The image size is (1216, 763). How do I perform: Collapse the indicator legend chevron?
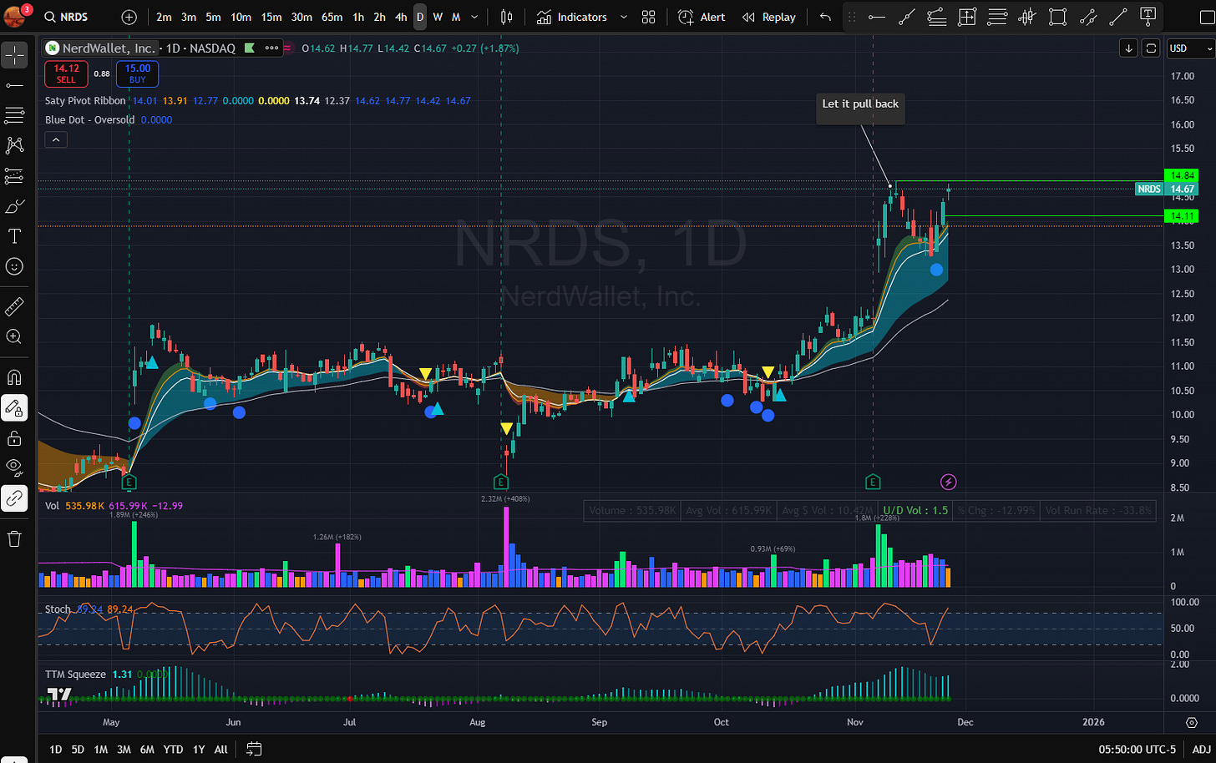[x=56, y=140]
